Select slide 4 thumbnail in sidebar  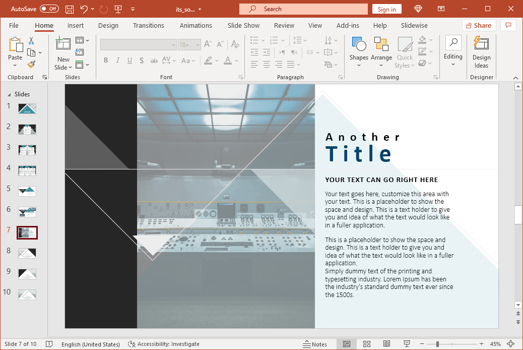(27, 170)
